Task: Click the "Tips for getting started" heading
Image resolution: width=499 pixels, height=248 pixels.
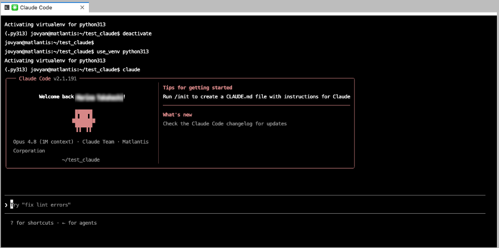Action: (x=197, y=88)
